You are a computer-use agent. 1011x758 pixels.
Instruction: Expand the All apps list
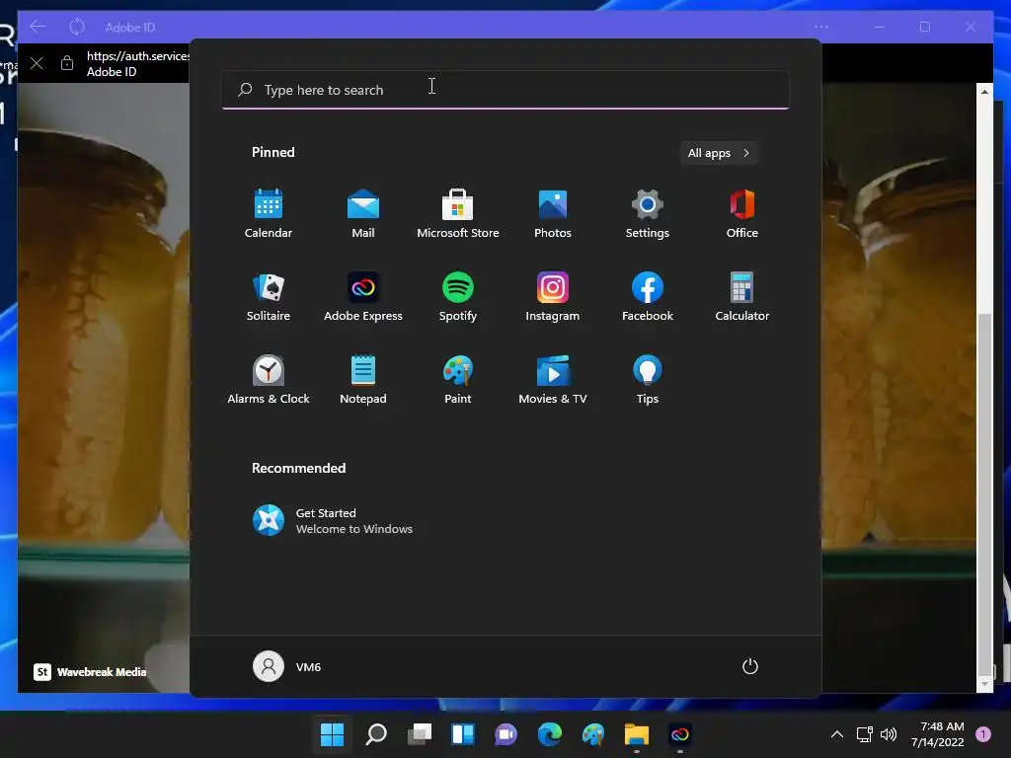719,153
